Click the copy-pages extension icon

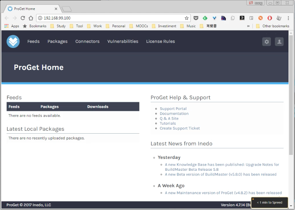click(x=233, y=18)
